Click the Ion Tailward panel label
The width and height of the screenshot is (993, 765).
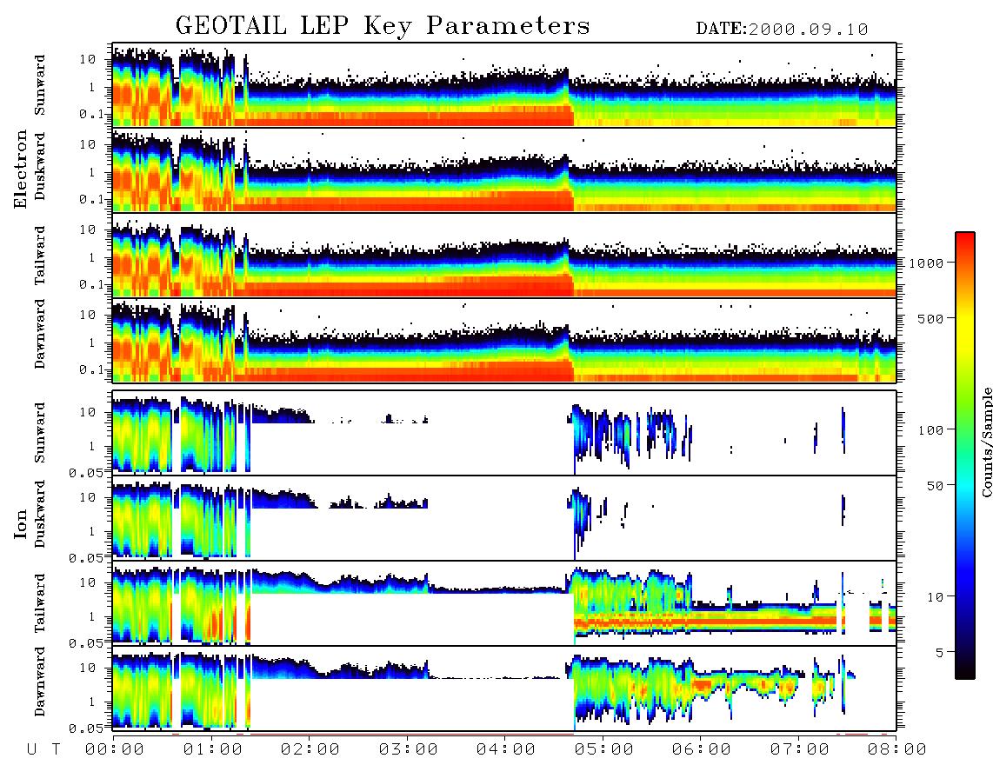pyautogui.click(x=39, y=603)
